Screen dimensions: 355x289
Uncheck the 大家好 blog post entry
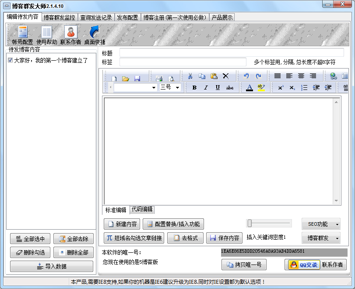(x=10, y=60)
